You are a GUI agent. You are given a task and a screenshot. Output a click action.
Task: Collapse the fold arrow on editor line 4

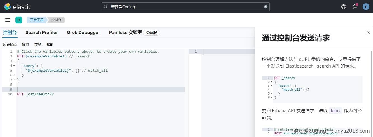pos(14,66)
